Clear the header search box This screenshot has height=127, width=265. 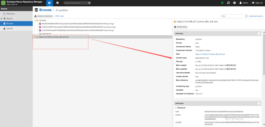89,3
